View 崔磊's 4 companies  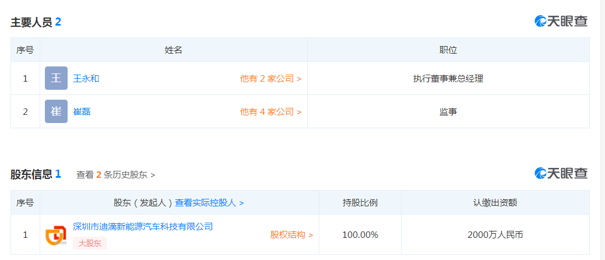coord(270,112)
